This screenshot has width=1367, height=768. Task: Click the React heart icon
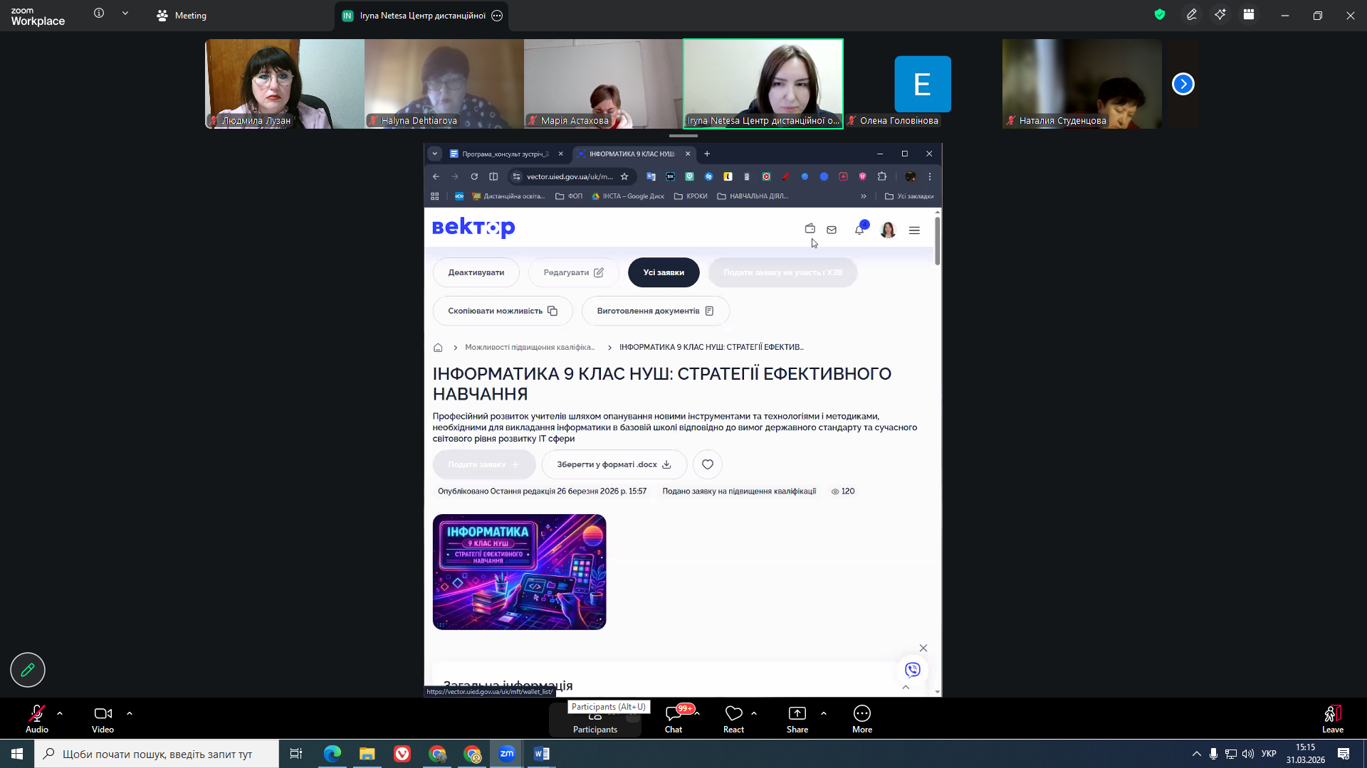point(733,713)
